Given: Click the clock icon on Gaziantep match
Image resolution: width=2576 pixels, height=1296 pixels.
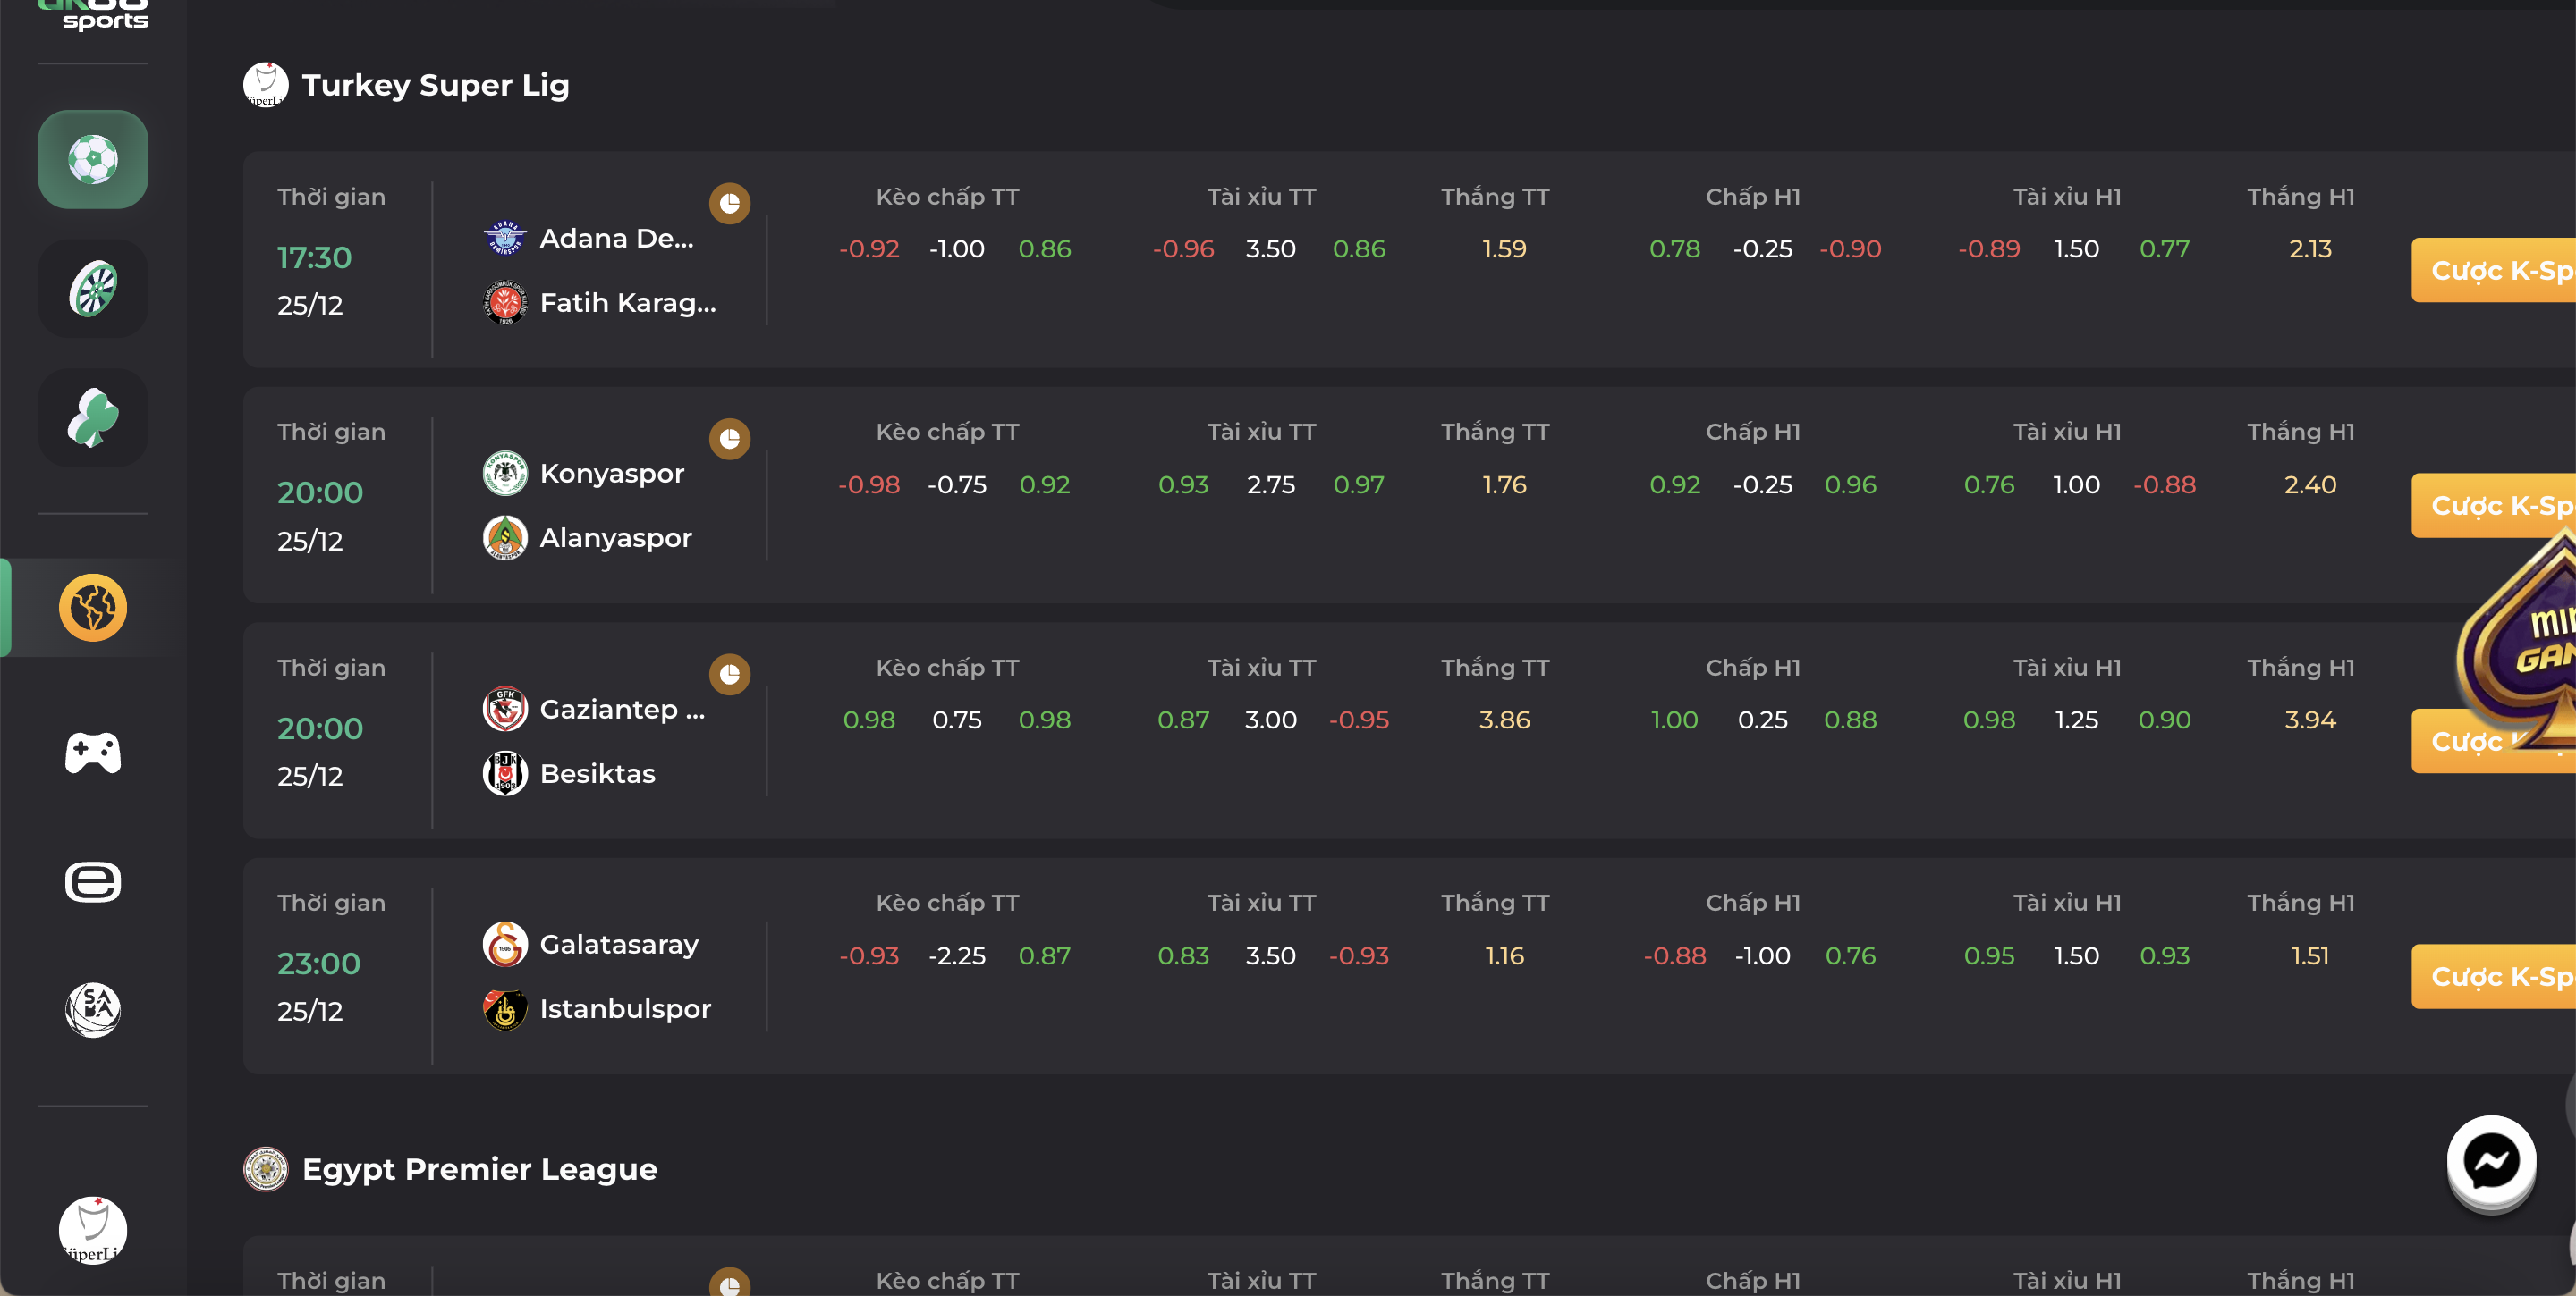Looking at the screenshot, I should (730, 675).
